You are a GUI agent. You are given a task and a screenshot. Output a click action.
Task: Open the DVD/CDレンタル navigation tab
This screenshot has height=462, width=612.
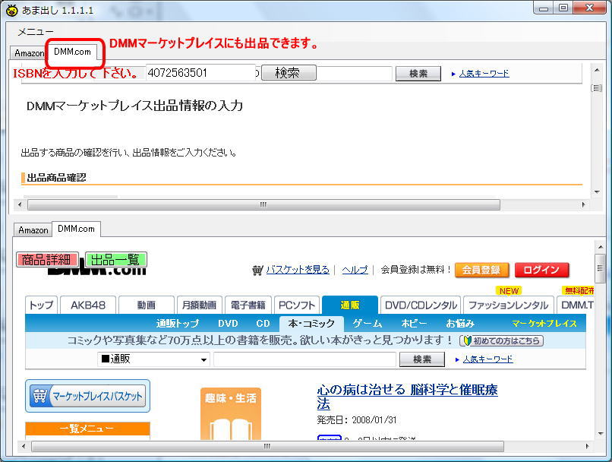pyautogui.click(x=421, y=305)
